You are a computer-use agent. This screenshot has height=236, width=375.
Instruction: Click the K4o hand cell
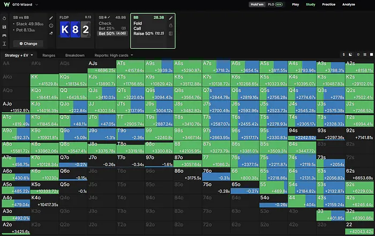point(44,201)
